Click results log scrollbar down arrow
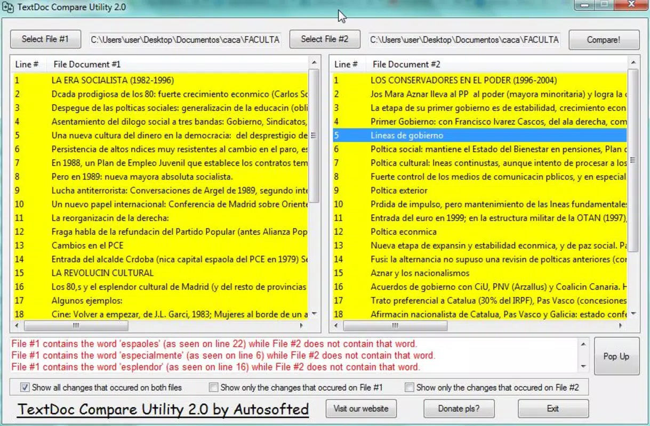Image resolution: width=650 pixels, height=426 pixels. pos(583,367)
